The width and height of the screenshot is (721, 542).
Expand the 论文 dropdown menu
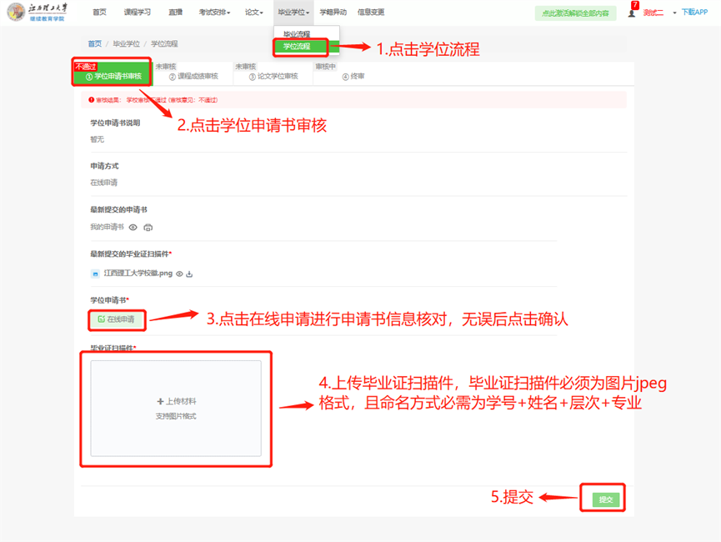click(x=254, y=13)
